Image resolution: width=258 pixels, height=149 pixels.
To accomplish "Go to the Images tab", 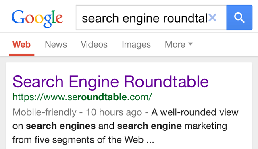I will pyautogui.click(x=136, y=44).
